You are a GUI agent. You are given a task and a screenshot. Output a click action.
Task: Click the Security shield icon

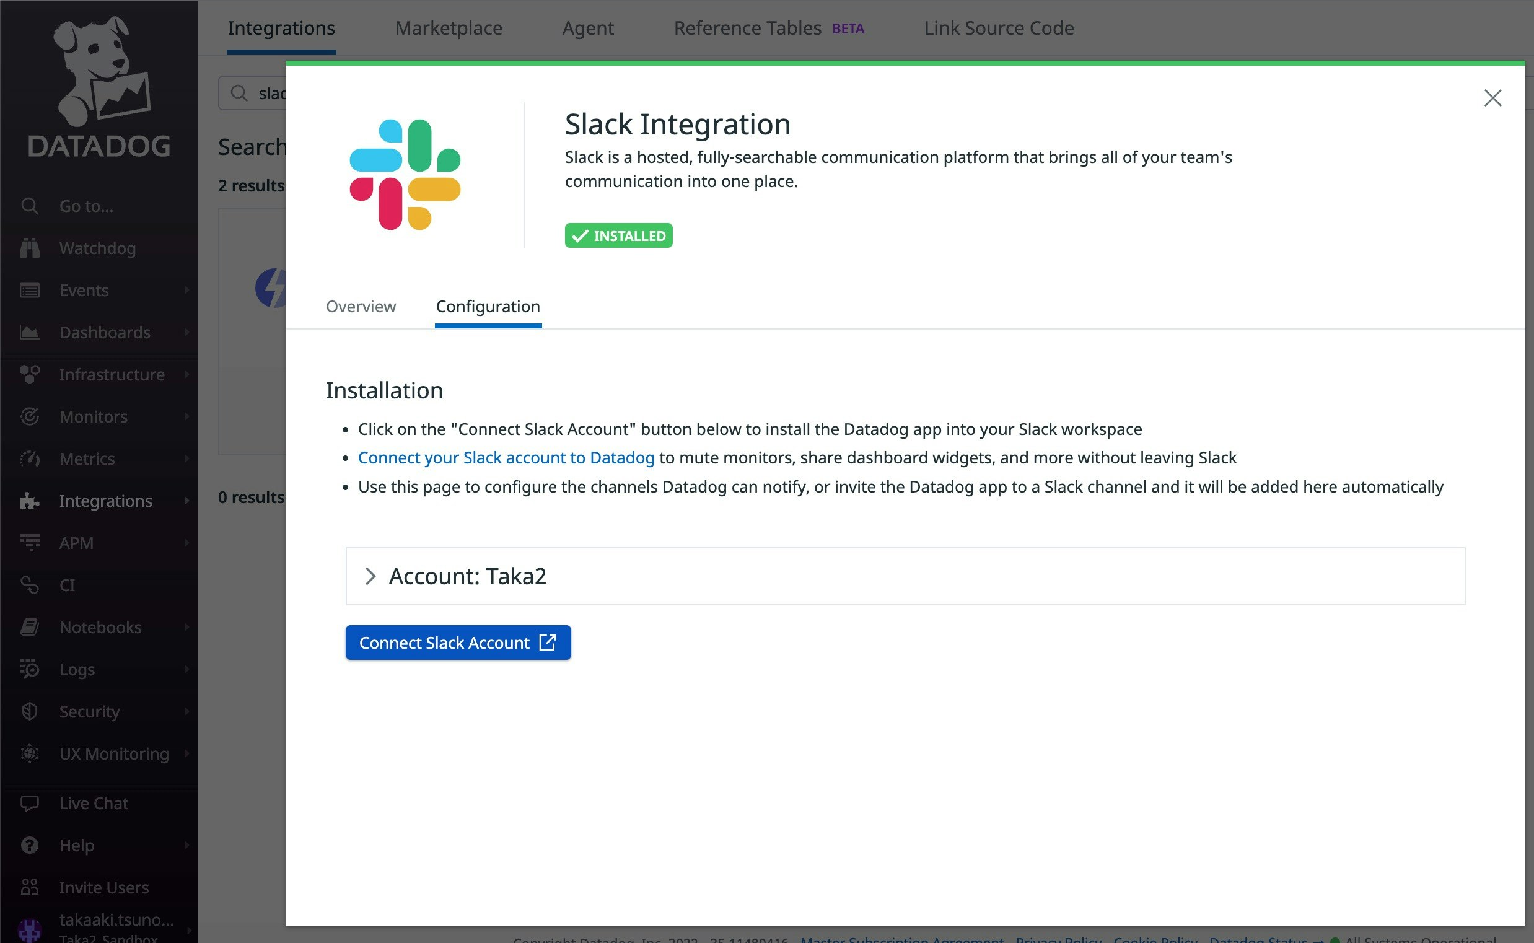pos(29,712)
